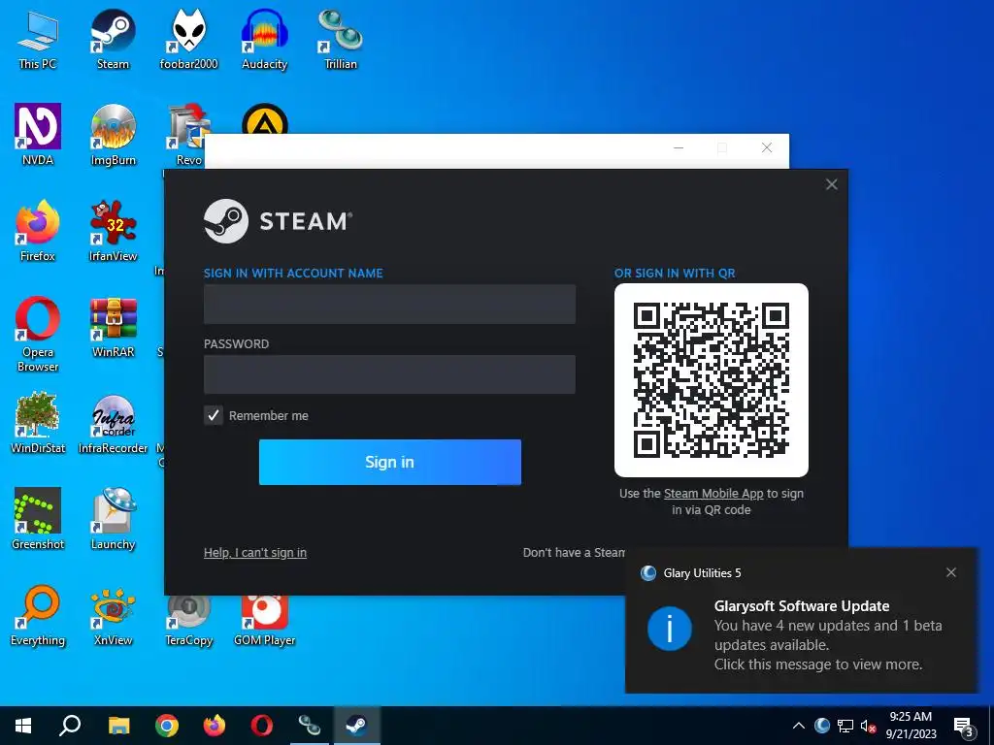Select the InfraRecorder desktop shortcut
This screenshot has width=994, height=745.
[113, 423]
